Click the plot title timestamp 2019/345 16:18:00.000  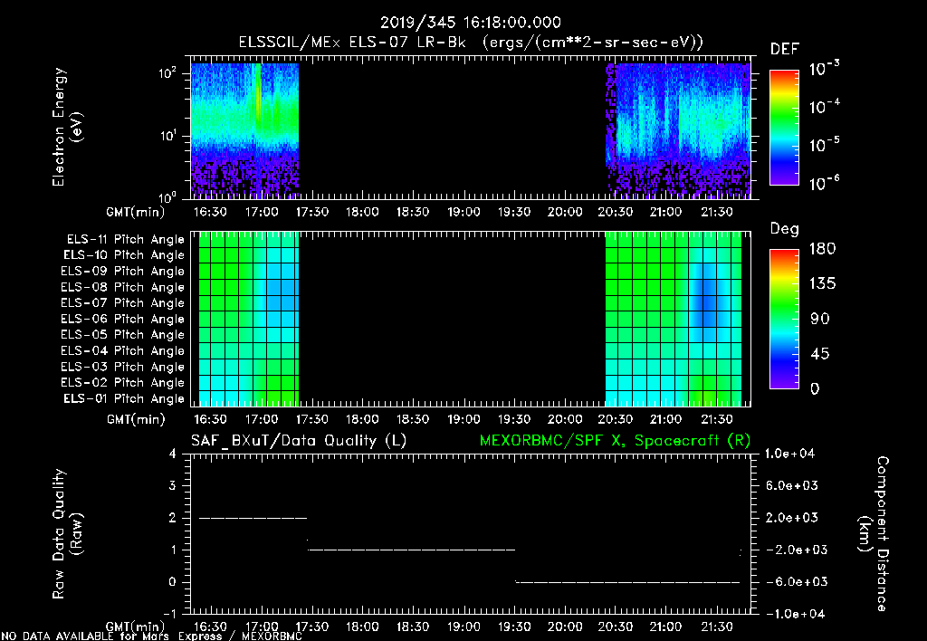click(x=470, y=23)
